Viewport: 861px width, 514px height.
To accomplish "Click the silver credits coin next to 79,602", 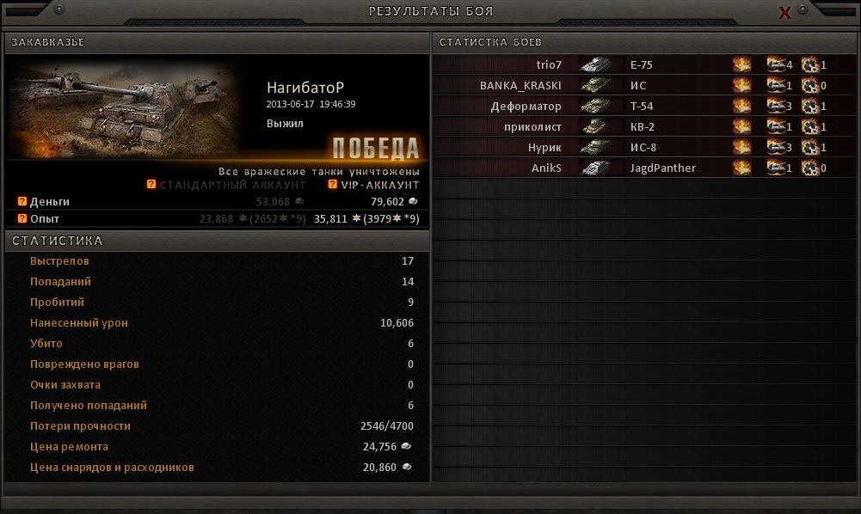I will click(413, 201).
